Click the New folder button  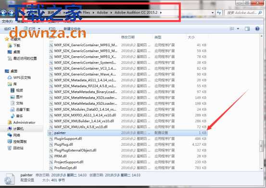coord(72,29)
